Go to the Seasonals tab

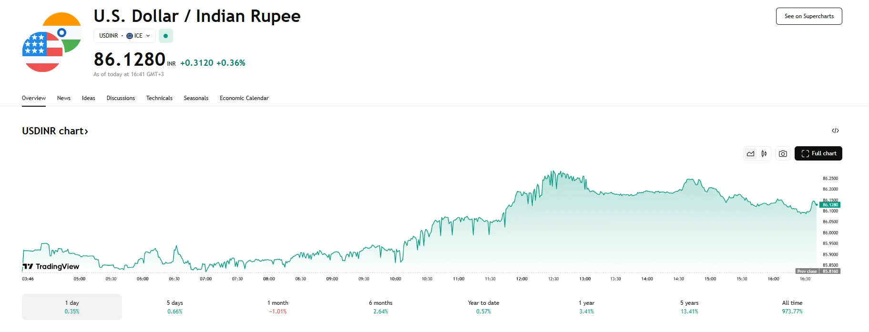click(x=196, y=98)
